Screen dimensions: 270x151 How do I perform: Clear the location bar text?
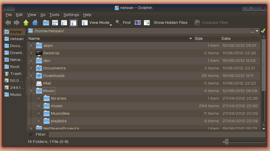(252, 31)
